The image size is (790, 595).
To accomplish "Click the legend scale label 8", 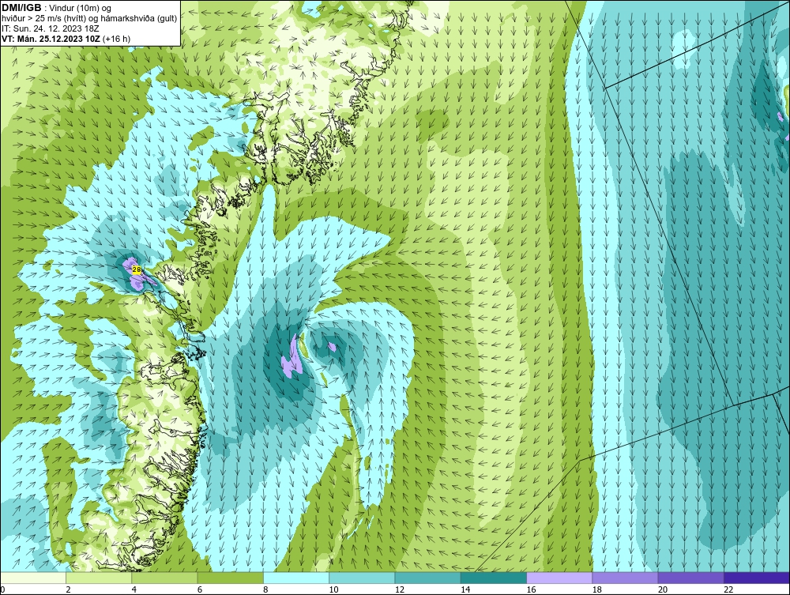I will point(265,590).
